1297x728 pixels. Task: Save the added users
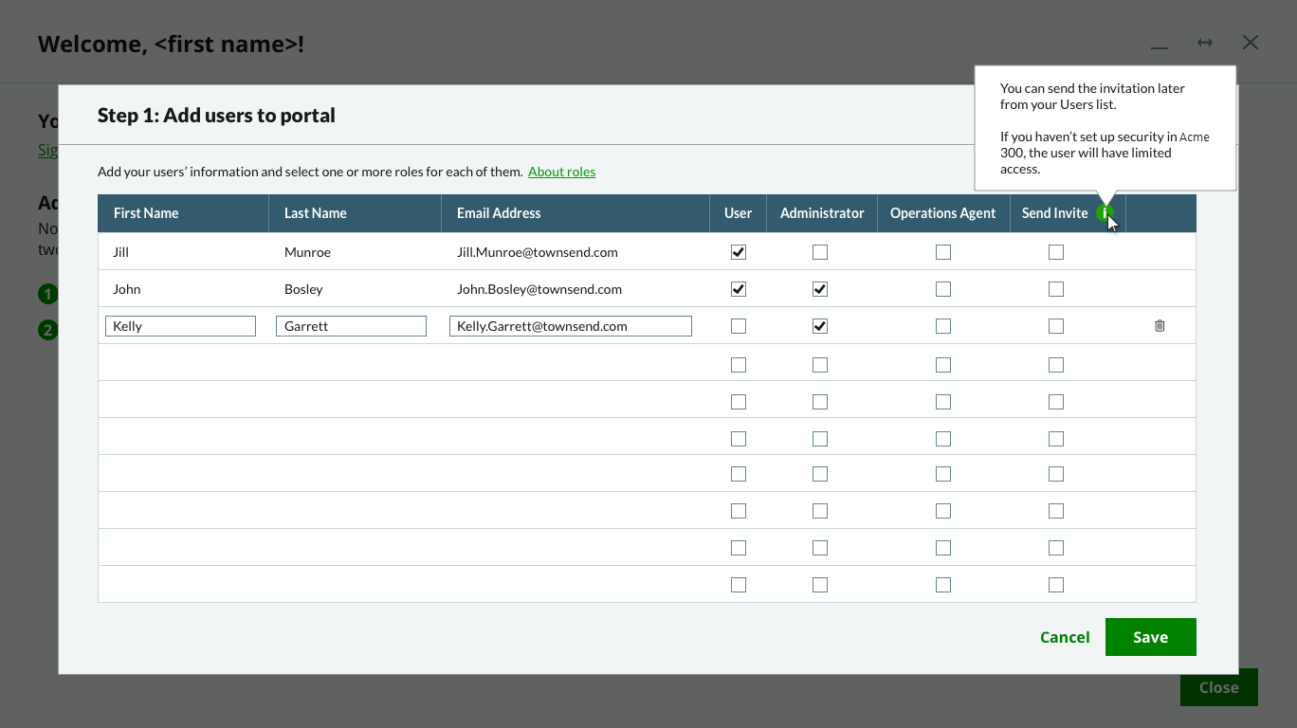click(x=1150, y=636)
